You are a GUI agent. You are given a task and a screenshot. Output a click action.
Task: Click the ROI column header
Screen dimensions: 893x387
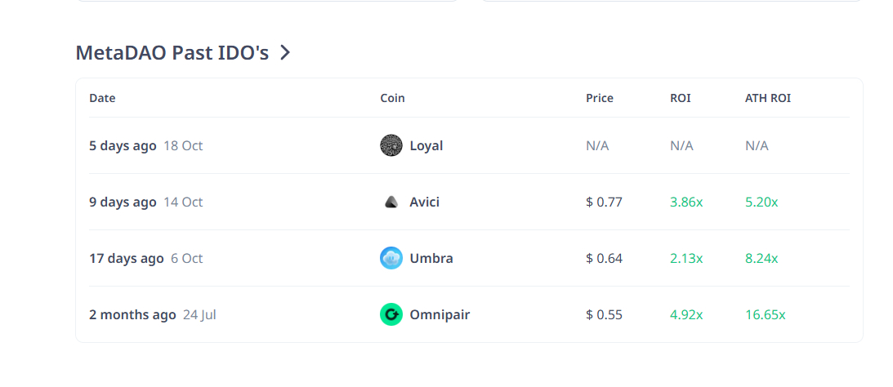[x=680, y=98]
